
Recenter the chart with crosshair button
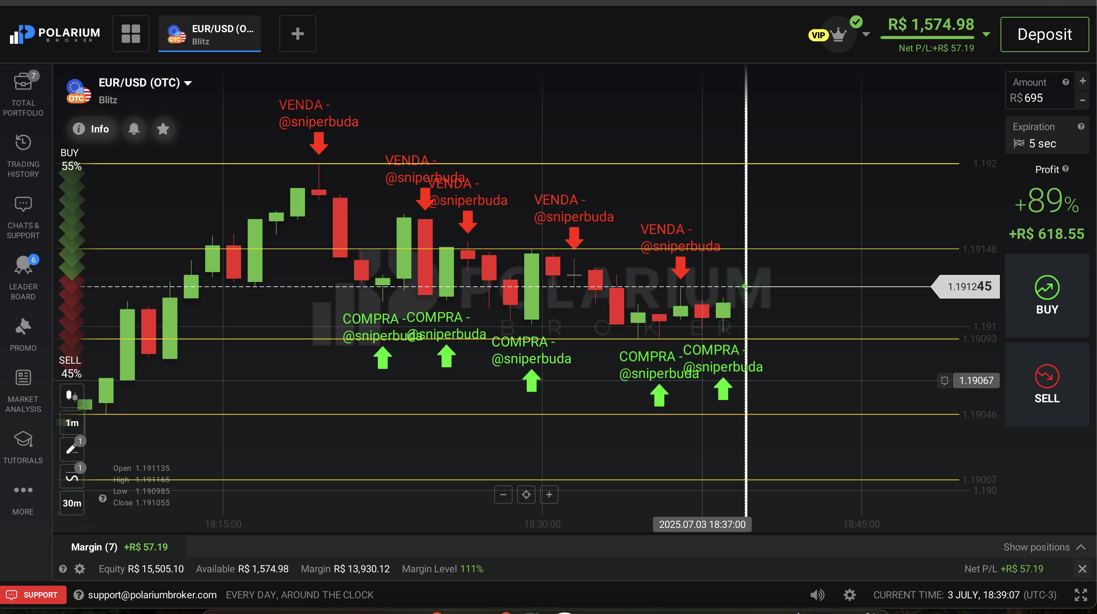pos(526,494)
